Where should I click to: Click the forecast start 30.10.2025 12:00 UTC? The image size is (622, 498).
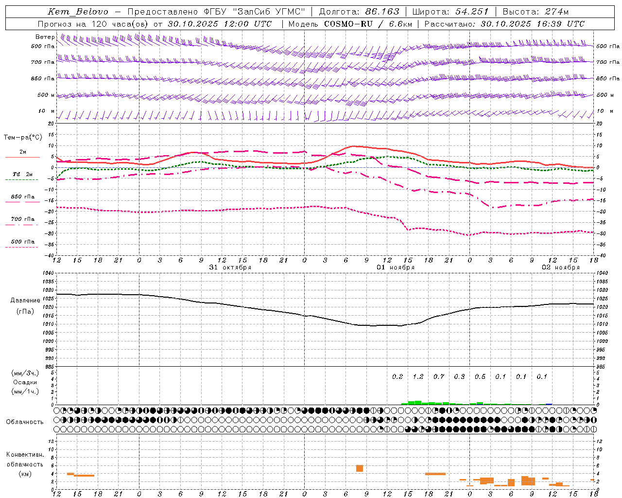pyautogui.click(x=220, y=24)
